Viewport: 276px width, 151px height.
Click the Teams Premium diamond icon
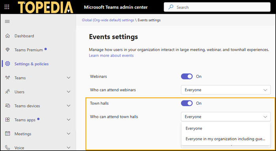[x=7, y=50]
